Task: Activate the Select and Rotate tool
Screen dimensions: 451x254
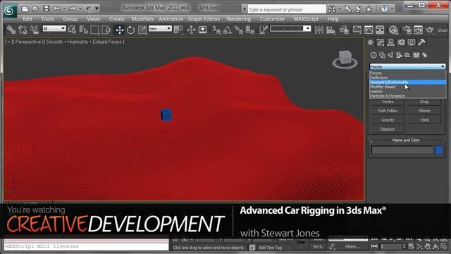Action: [x=130, y=30]
